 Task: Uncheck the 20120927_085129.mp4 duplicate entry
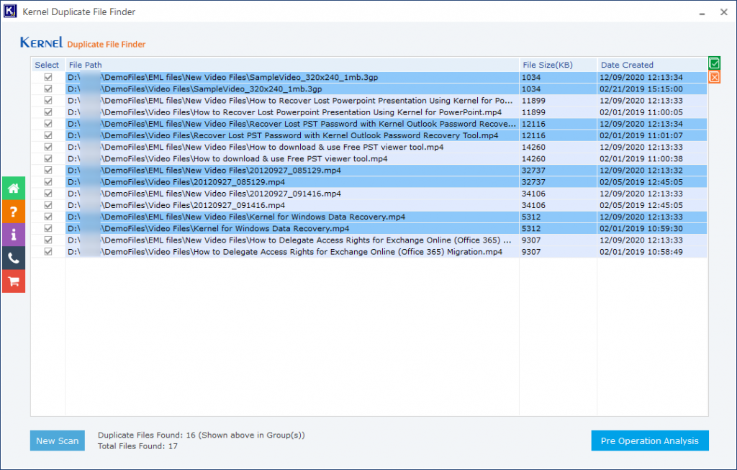[x=48, y=170]
